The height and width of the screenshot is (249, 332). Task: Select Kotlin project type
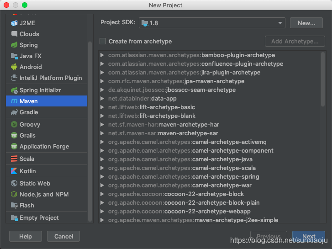47,171
